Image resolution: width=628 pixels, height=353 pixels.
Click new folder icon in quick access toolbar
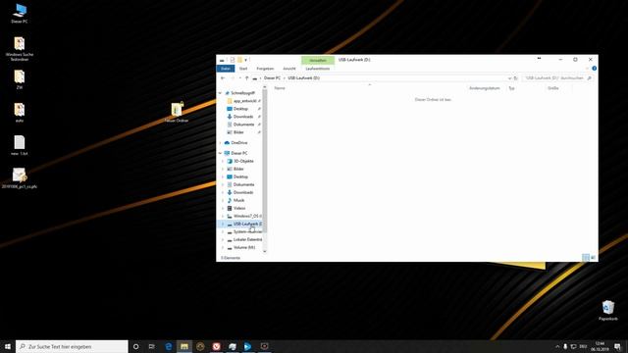239,60
